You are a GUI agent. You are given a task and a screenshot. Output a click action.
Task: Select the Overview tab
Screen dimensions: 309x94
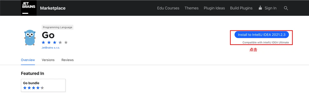[x=28, y=60]
